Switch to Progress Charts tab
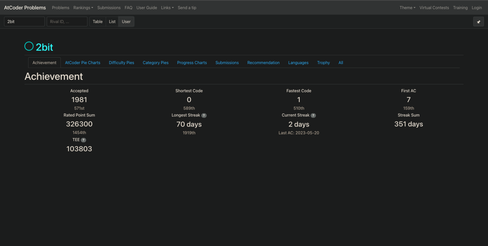 (192, 62)
